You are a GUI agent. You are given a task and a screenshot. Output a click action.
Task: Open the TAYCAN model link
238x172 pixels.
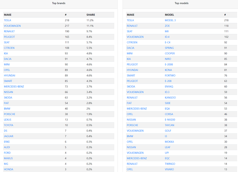click(x=170, y=125)
